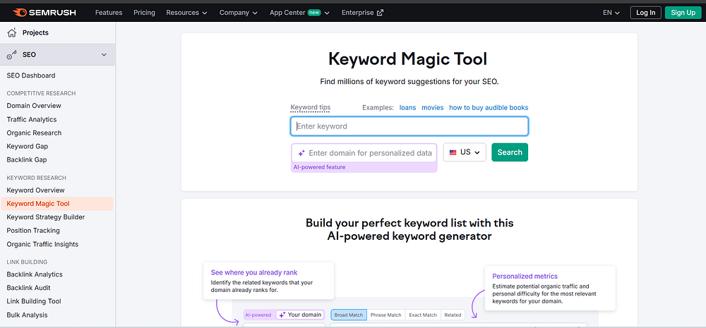Toggle the Your domain AI-powered button
The height and width of the screenshot is (328, 706).
(300, 315)
